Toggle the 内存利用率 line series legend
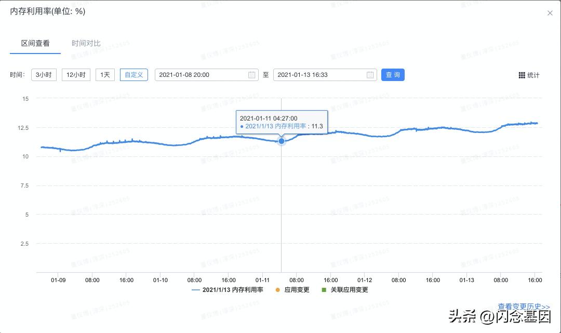561x333 pixels. tap(196, 290)
